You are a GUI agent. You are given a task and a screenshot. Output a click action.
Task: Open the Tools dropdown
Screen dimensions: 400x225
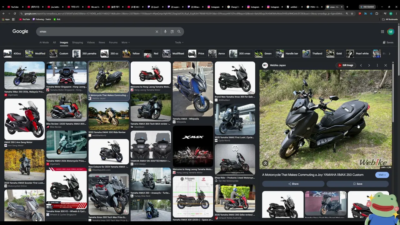point(179,42)
